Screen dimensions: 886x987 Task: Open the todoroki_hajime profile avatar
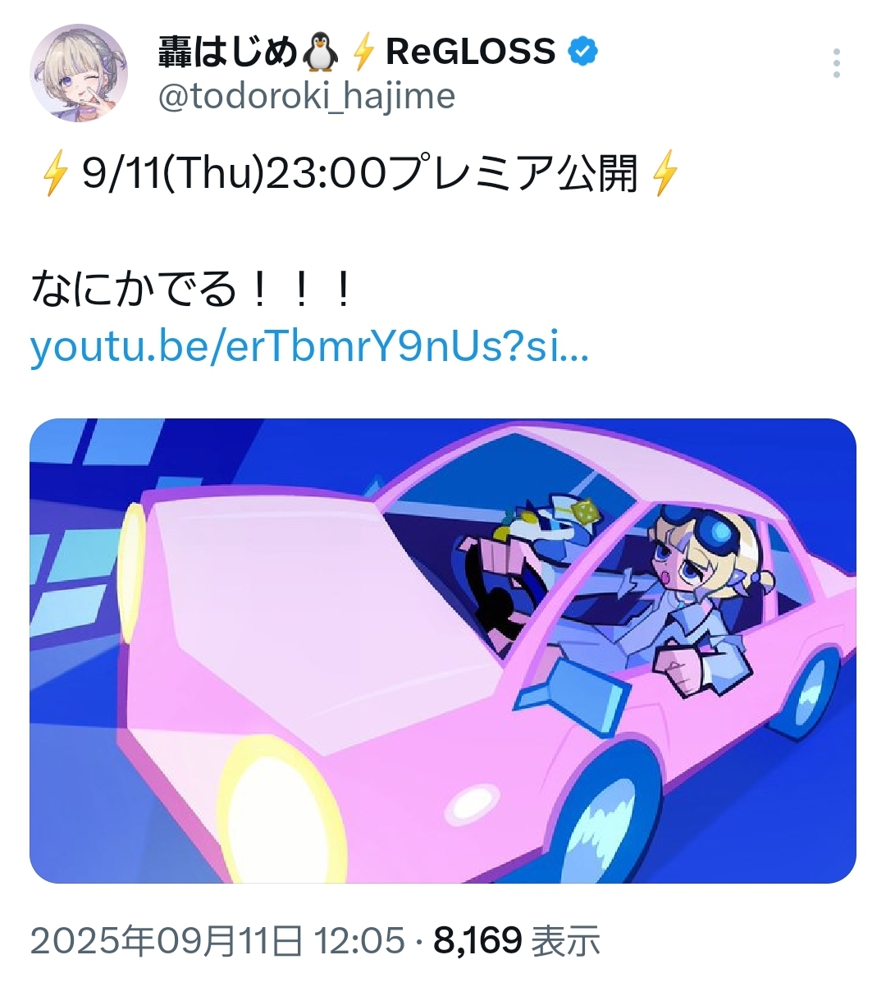point(79,73)
